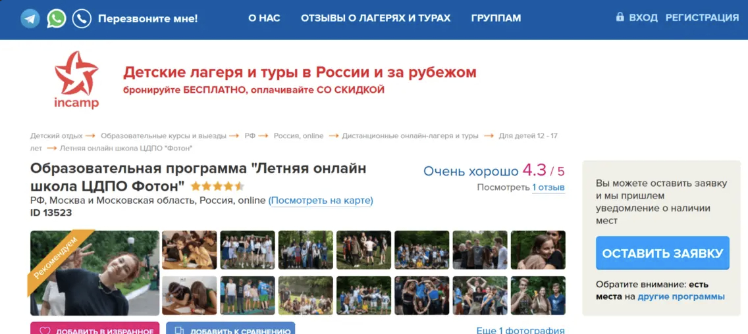Click Образовательные курсы и выезды breadcrumb

tap(163, 136)
